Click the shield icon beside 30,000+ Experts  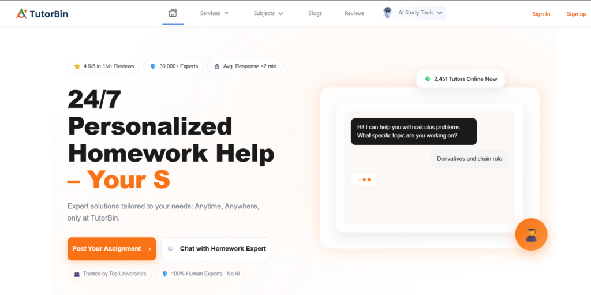point(153,66)
